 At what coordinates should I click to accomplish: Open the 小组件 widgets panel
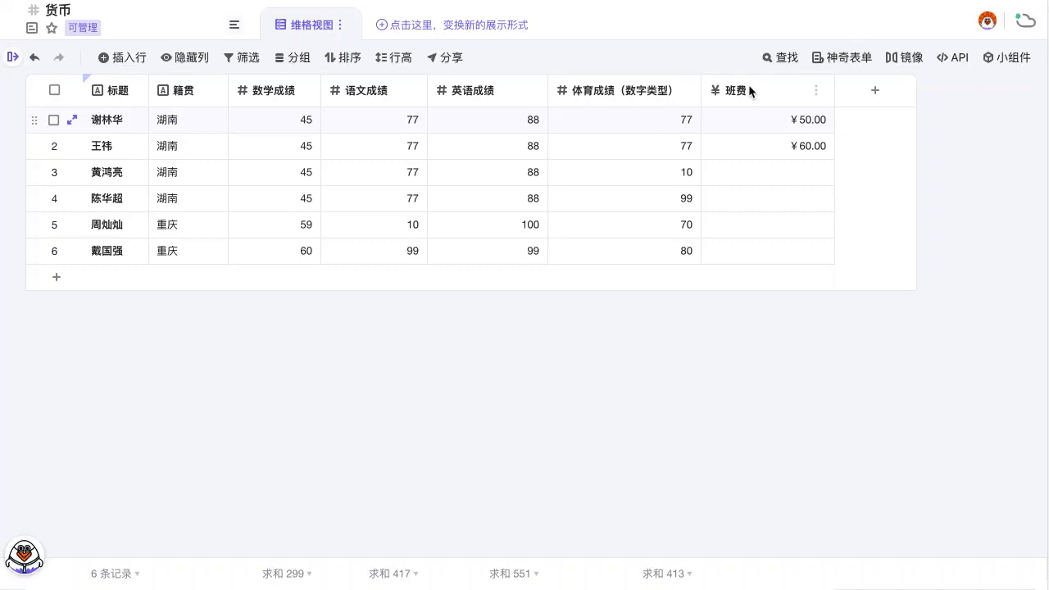[1007, 57]
